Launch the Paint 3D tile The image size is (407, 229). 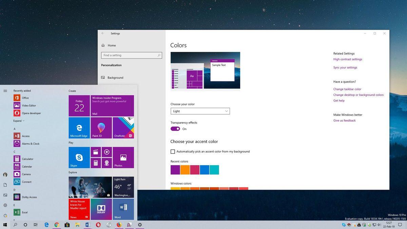[101, 128]
